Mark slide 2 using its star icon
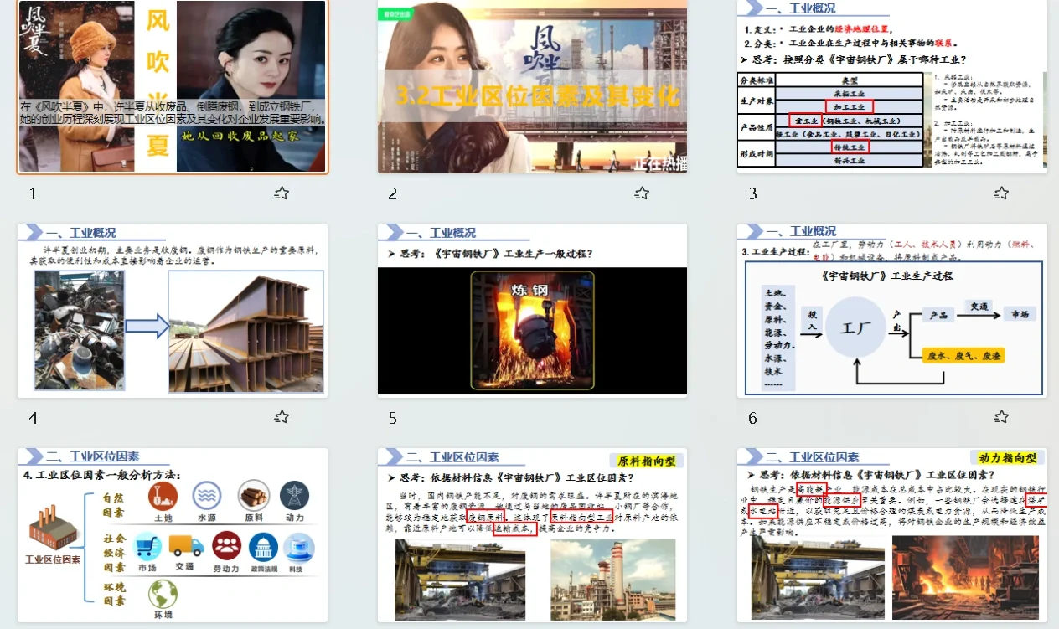This screenshot has height=629, width=1059. [x=642, y=193]
